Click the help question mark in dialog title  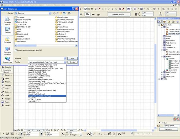coord(74,9)
